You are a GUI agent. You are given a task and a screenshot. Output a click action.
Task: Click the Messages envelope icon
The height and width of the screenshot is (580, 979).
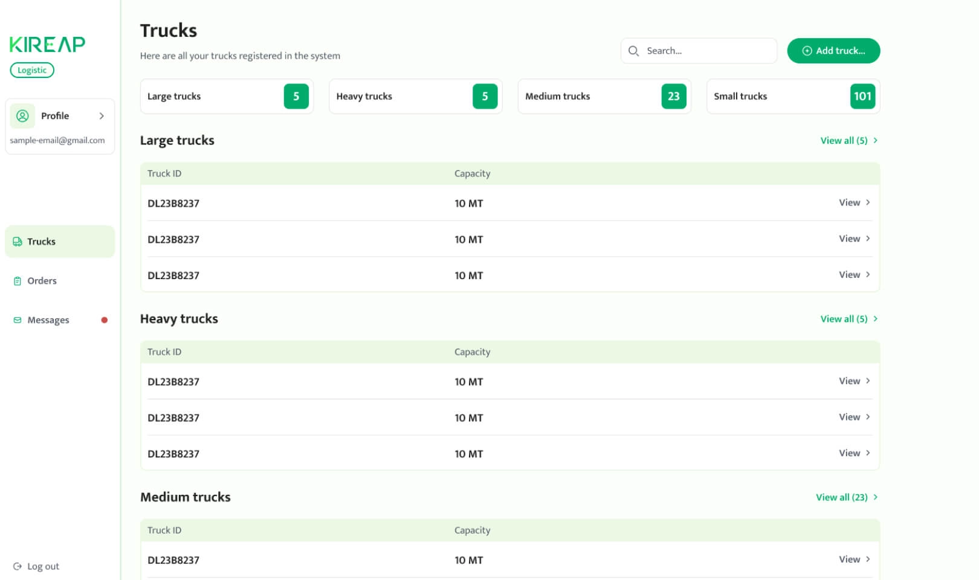[18, 320]
